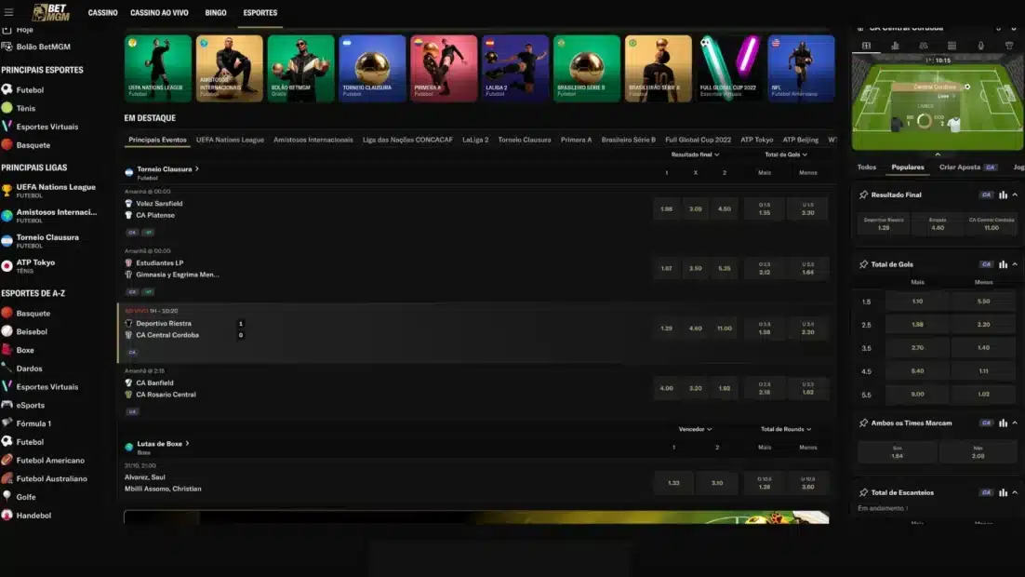
Task: Open Lutas de Boxe league link
Action: click(x=163, y=444)
